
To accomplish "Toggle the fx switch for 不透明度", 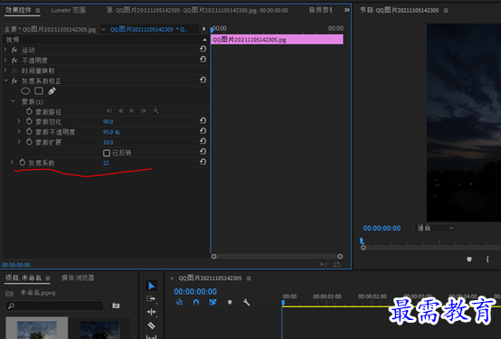I will point(14,60).
